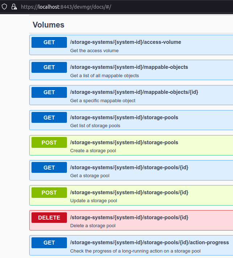Click GET badge for action-progress endpoint
Screen dimensions: 233x258
click(x=49, y=243)
